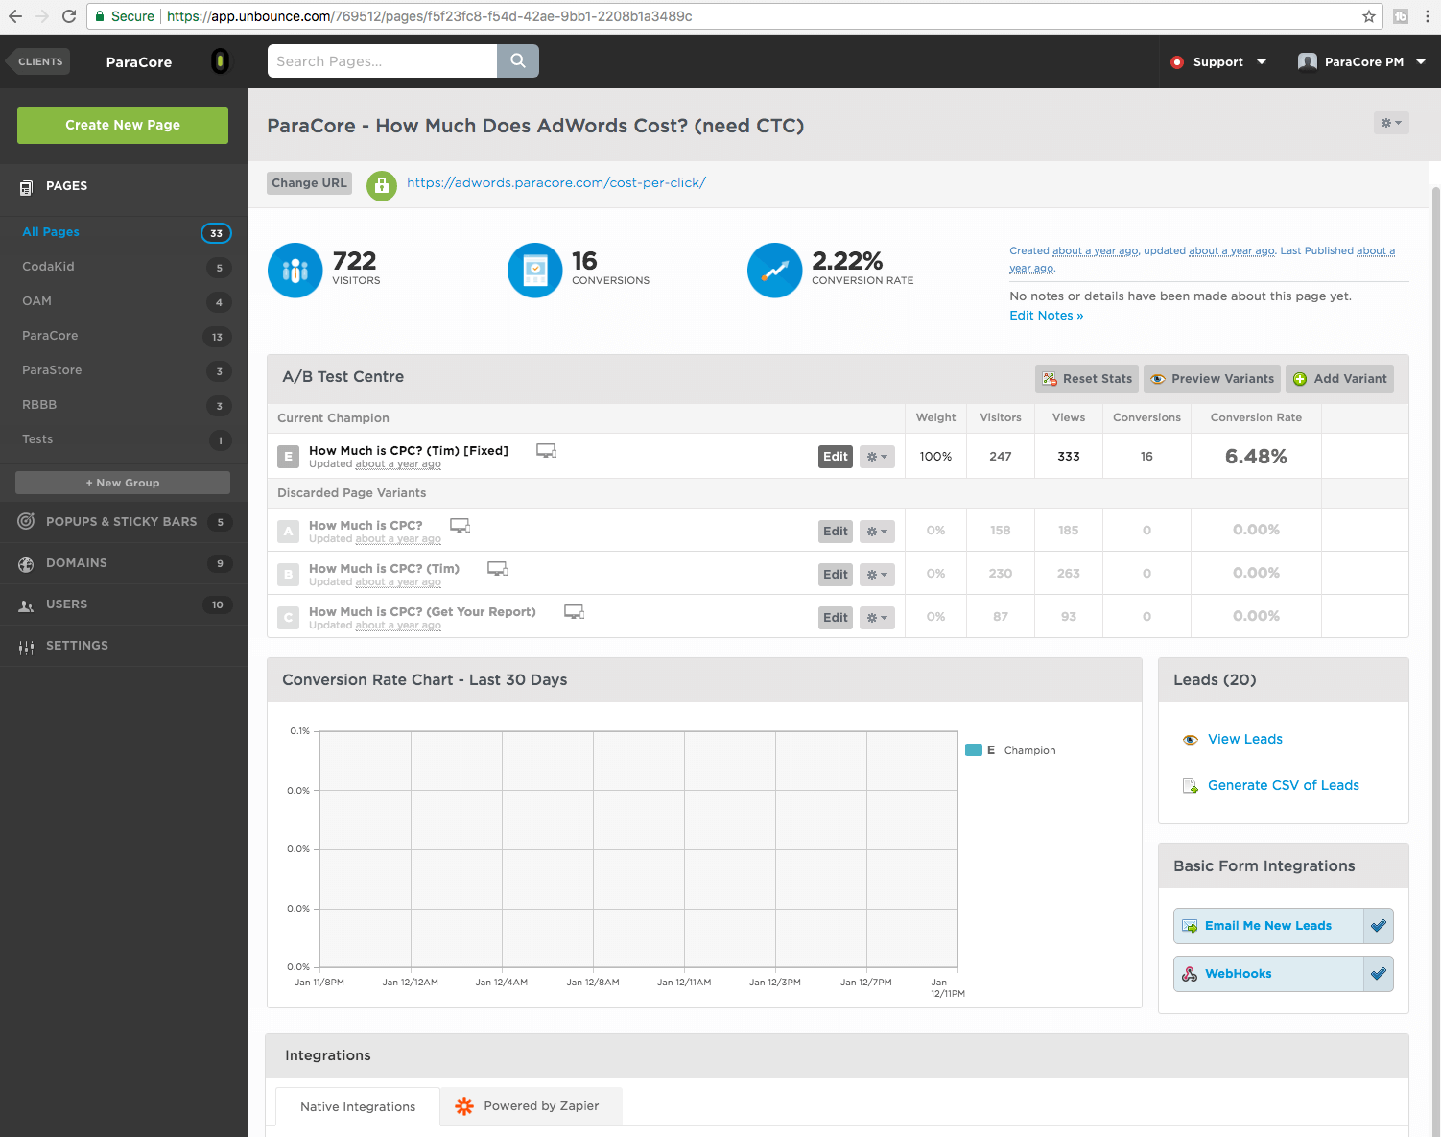Reload the page with refresh icon
1441x1137 pixels.
(x=69, y=16)
